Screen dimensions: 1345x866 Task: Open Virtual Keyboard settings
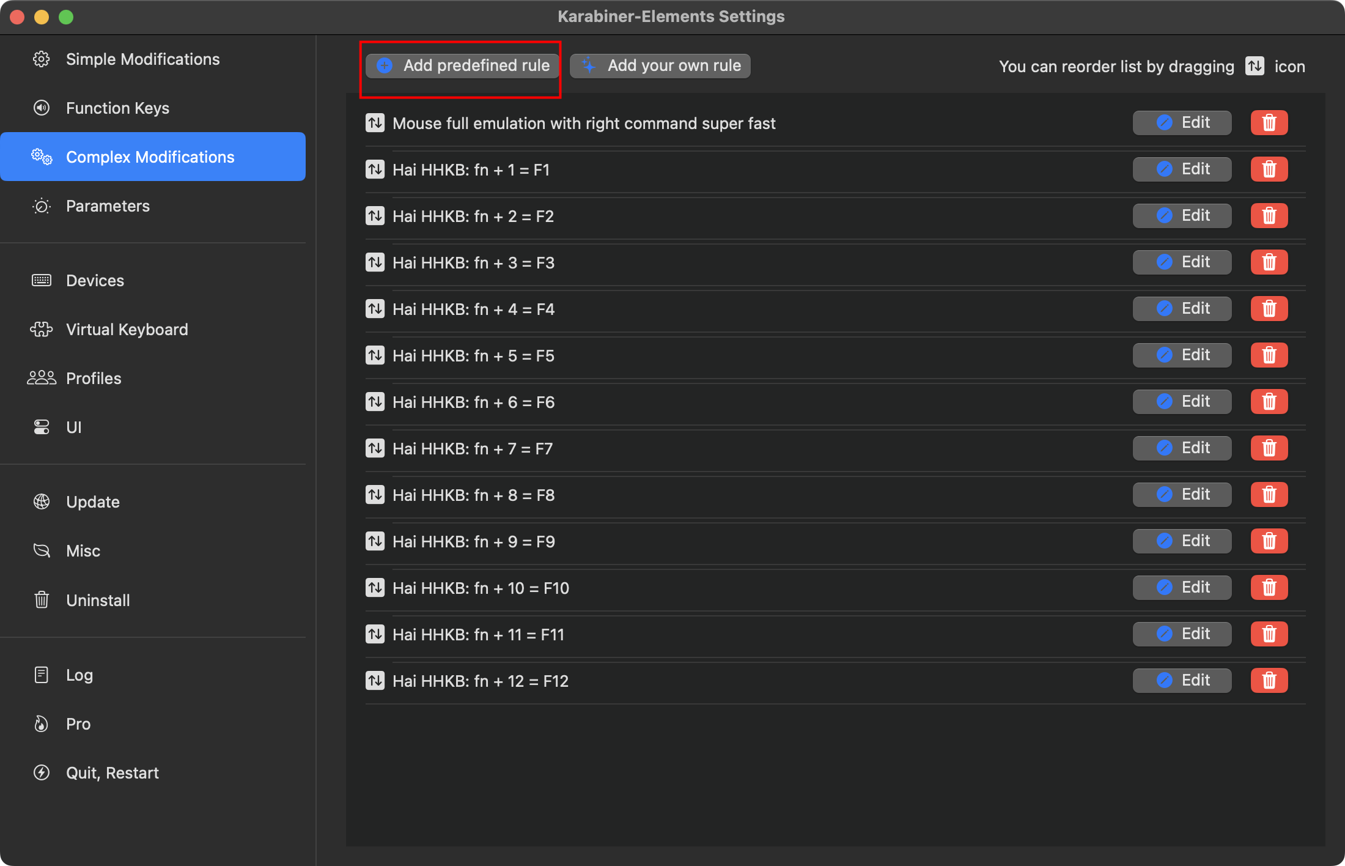(x=127, y=330)
